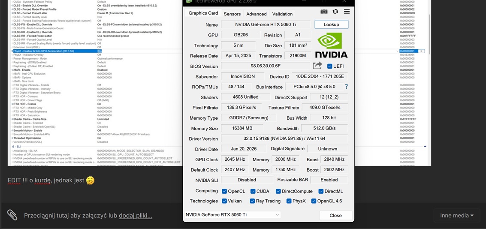This screenshot has height=229, width=486.
Task: Click the Close button in GPU-Z
Action: (336, 215)
